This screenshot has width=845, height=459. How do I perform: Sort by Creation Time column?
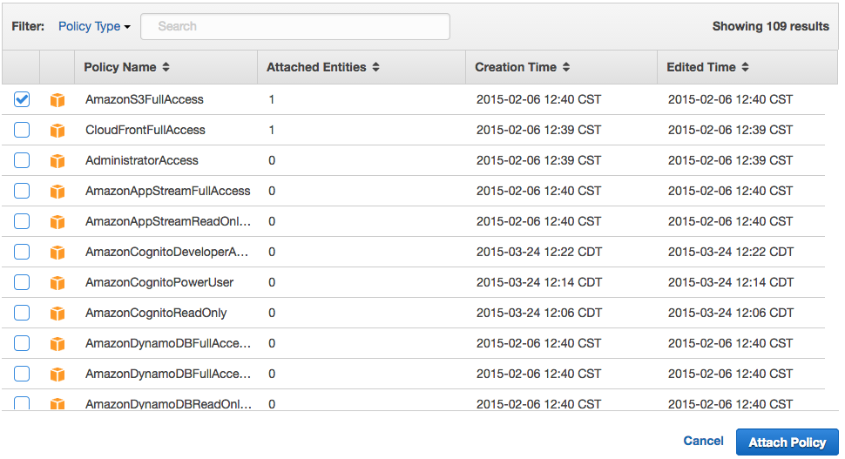click(x=522, y=67)
